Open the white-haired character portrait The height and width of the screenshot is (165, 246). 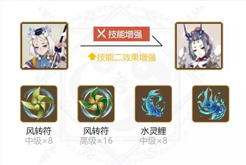pyautogui.click(x=44, y=46)
